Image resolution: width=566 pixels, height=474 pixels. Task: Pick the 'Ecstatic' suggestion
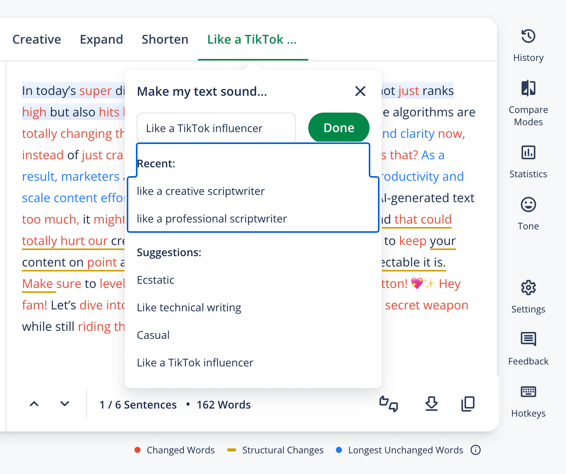[155, 280]
